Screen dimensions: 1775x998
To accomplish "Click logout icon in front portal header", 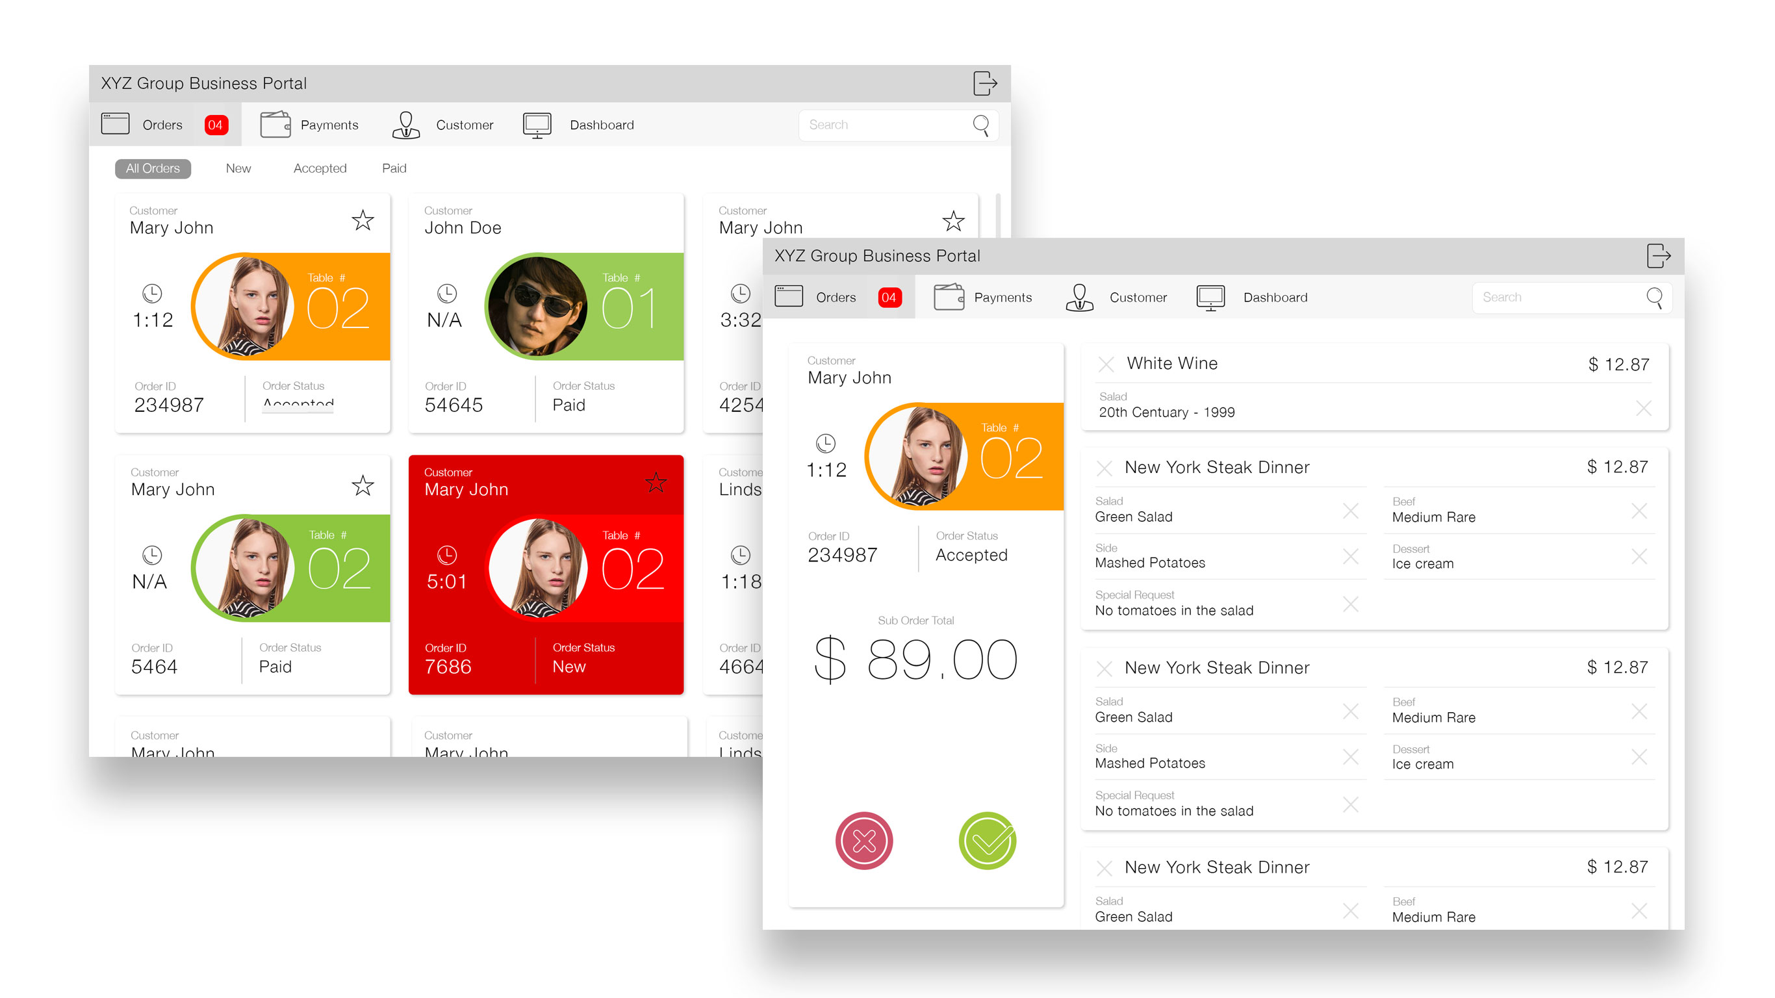I will tap(1658, 256).
